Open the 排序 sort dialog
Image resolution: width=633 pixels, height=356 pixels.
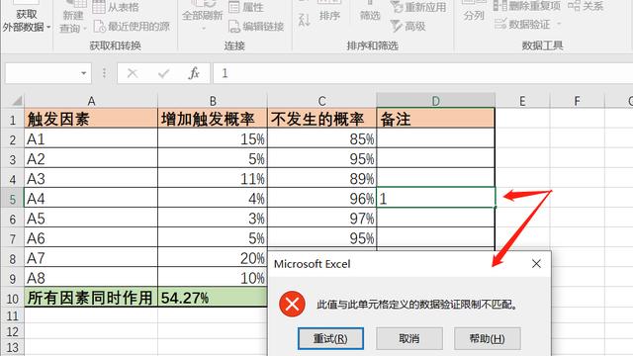tap(329, 12)
